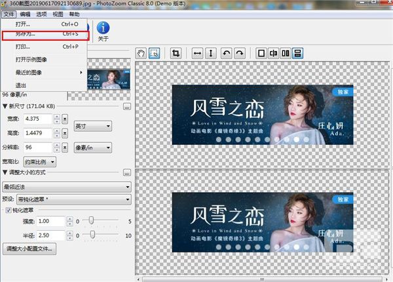Image resolution: width=393 pixels, height=282 pixels.
Task: Rotate image counter-clockwise
Action: 227,53
